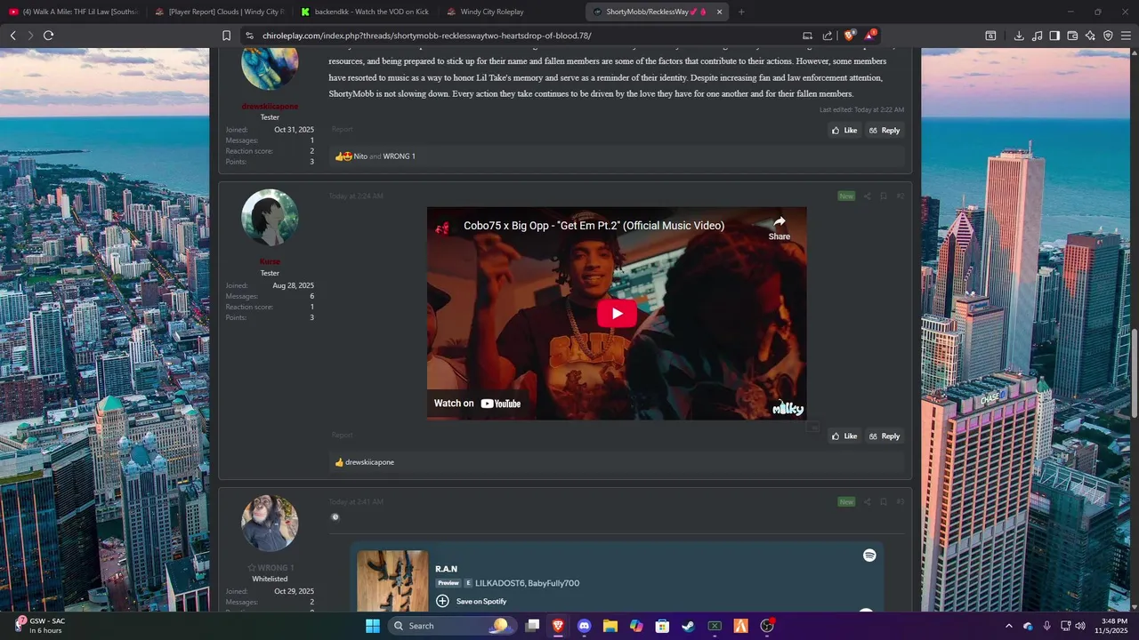The height and width of the screenshot is (640, 1139).
Task: Open Brave main hamburger menu
Action: pos(1126,36)
